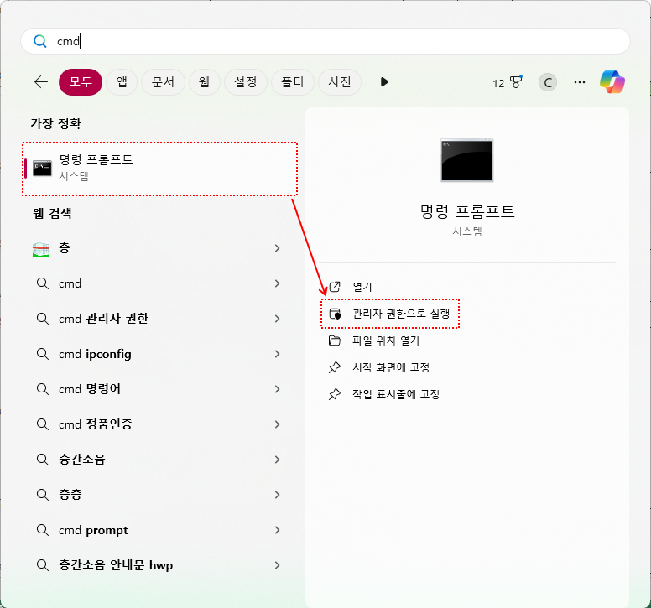Select the 명령 프롬프트 best match title
651x608 pixels.
coord(96,160)
